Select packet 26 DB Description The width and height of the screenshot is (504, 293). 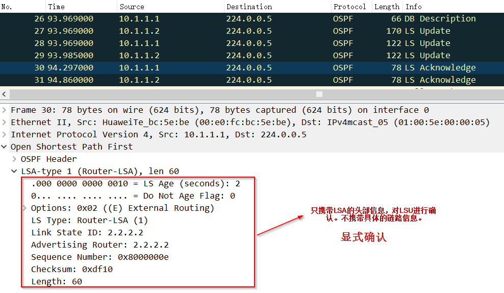[252, 19]
